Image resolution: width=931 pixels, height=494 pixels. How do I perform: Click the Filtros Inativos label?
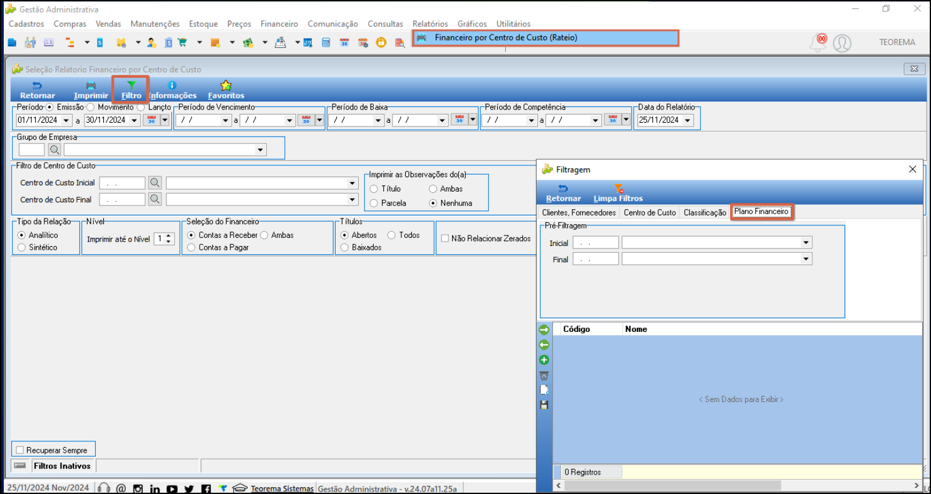click(x=62, y=466)
